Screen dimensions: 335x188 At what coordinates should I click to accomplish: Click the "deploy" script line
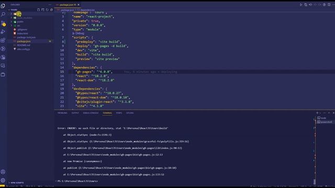click(102, 46)
